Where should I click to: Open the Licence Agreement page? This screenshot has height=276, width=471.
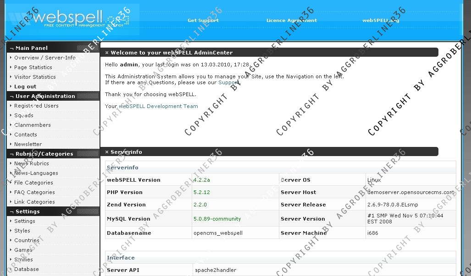click(292, 21)
